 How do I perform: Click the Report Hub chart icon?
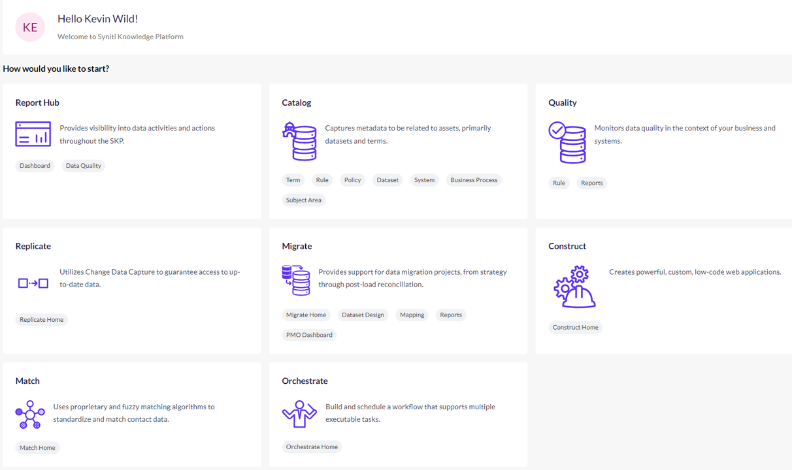pyautogui.click(x=33, y=134)
